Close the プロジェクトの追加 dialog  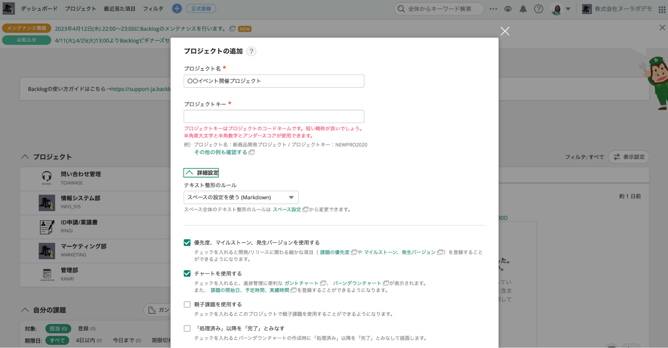[505, 31]
